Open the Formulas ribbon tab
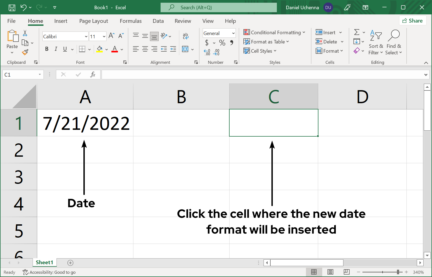The width and height of the screenshot is (432, 277). pos(130,21)
